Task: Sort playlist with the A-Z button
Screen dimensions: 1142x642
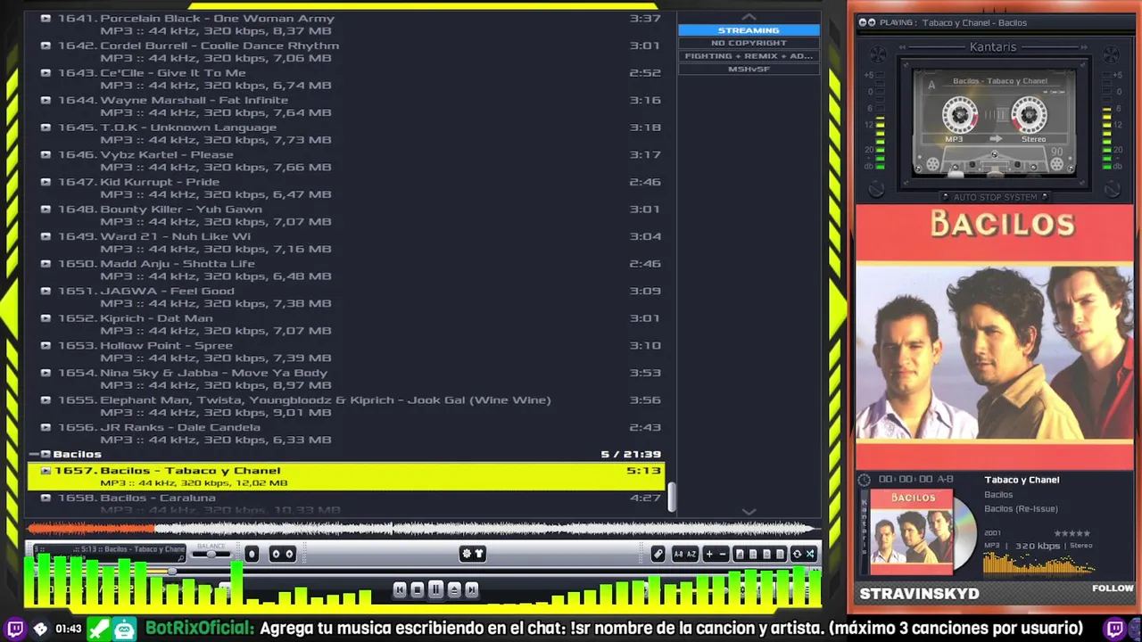Action: 691,554
